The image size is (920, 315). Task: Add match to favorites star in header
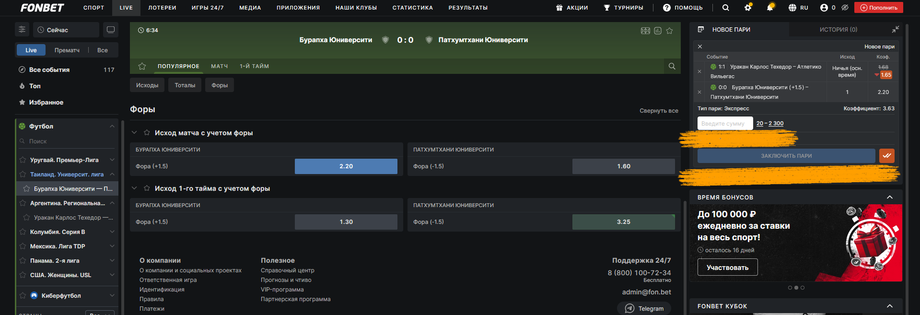pos(670,31)
